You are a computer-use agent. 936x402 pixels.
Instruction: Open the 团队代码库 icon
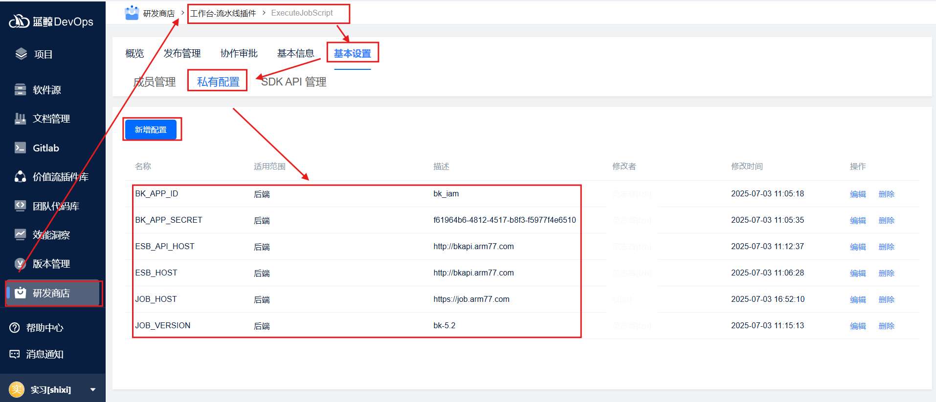20,206
